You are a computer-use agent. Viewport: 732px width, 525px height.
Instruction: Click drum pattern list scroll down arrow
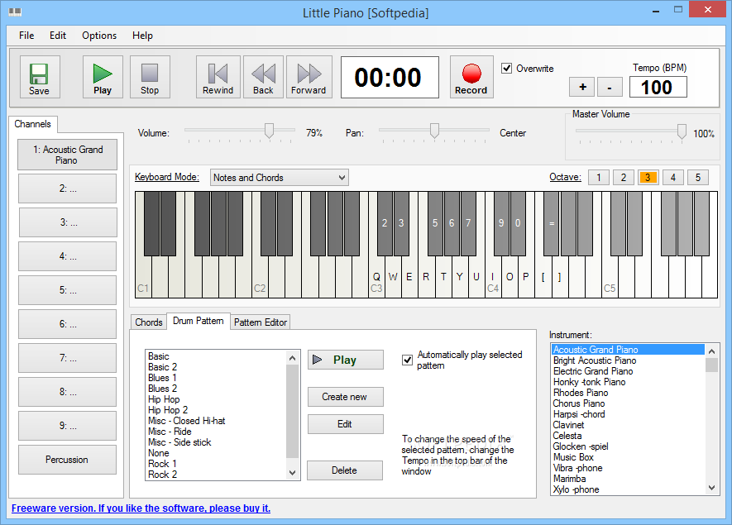point(292,473)
